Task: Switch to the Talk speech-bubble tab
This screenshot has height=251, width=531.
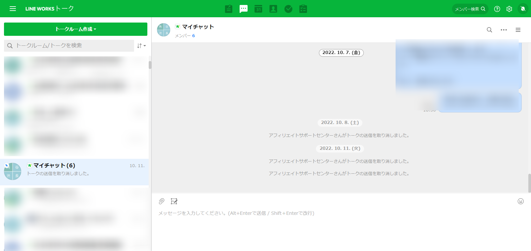Action: coord(244,9)
